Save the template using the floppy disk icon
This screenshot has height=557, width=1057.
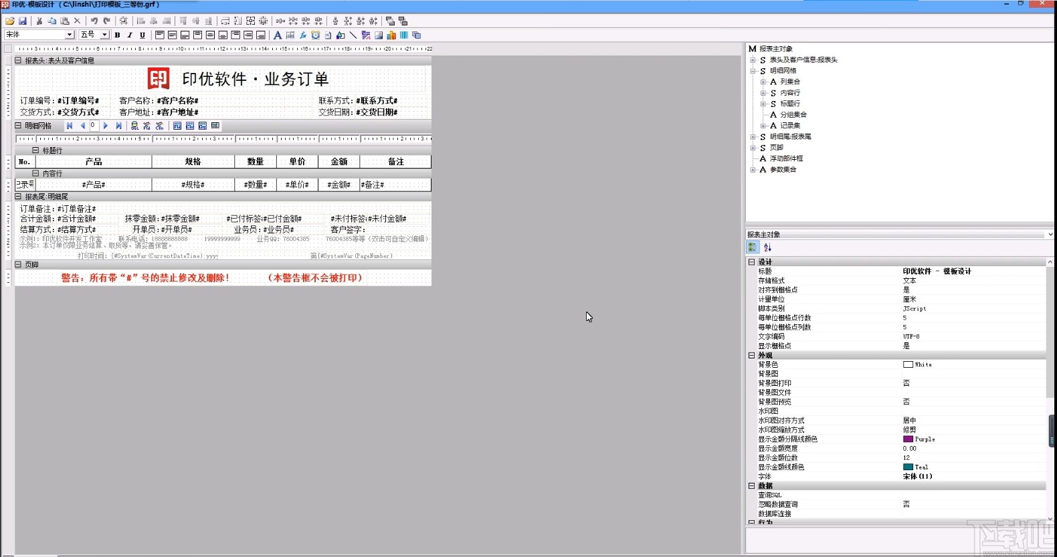22,21
